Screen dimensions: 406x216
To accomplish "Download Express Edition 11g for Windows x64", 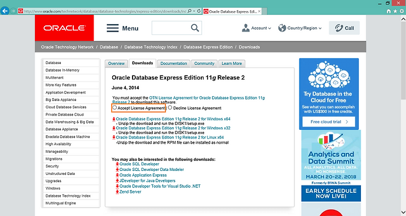I will [x=173, y=119].
